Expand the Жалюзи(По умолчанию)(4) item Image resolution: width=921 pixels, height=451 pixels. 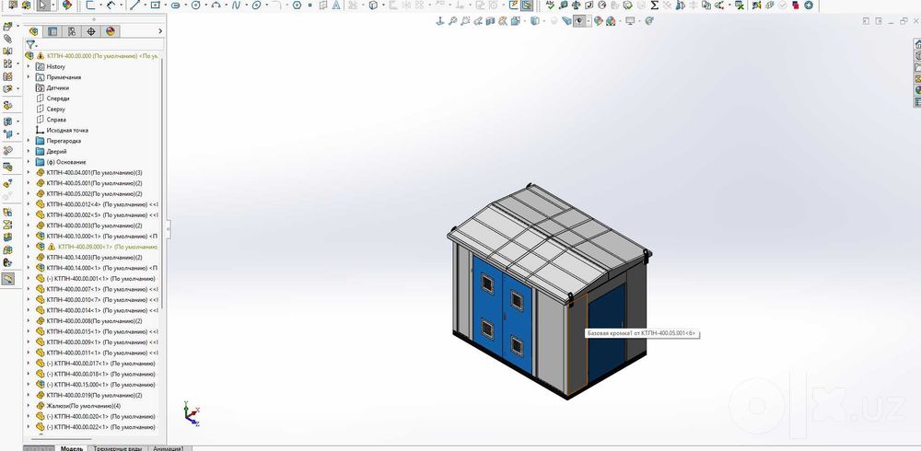(29, 405)
